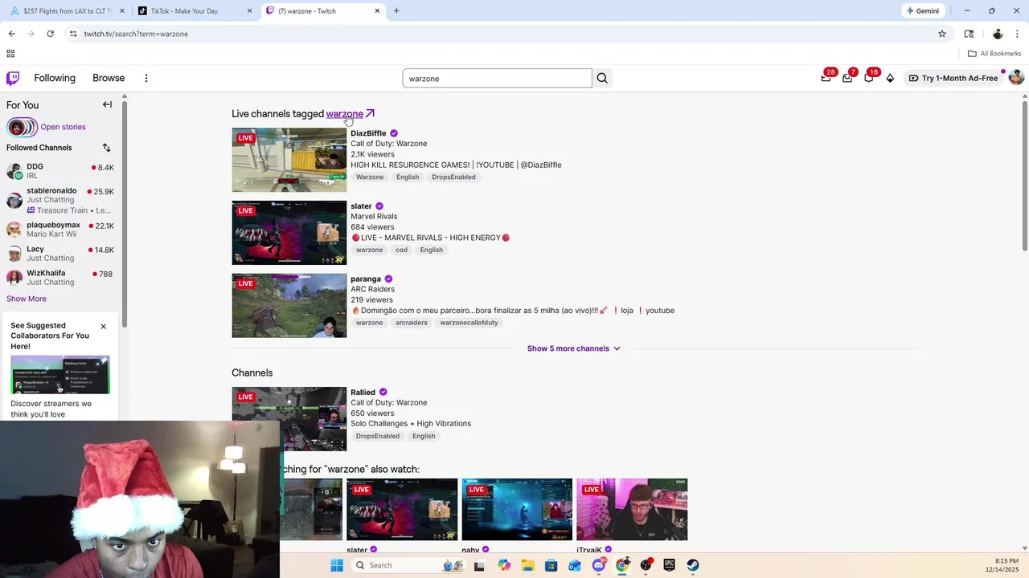Open OBS Studio from the taskbar
The width and height of the screenshot is (1029, 578).
pyautogui.click(x=646, y=565)
